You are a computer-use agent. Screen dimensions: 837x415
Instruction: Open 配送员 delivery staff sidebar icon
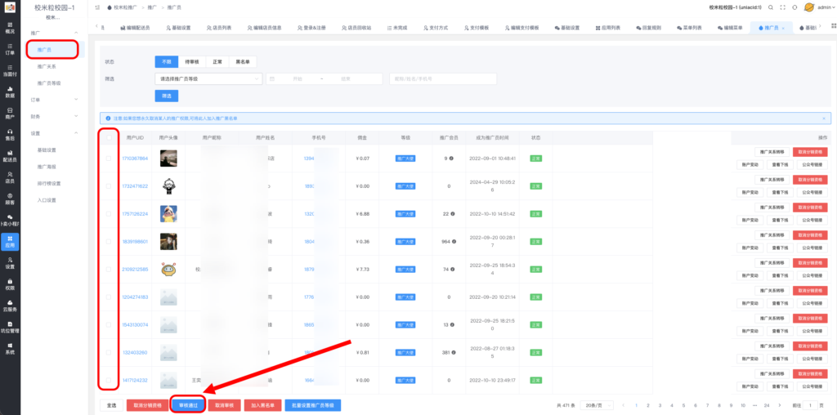(10, 156)
